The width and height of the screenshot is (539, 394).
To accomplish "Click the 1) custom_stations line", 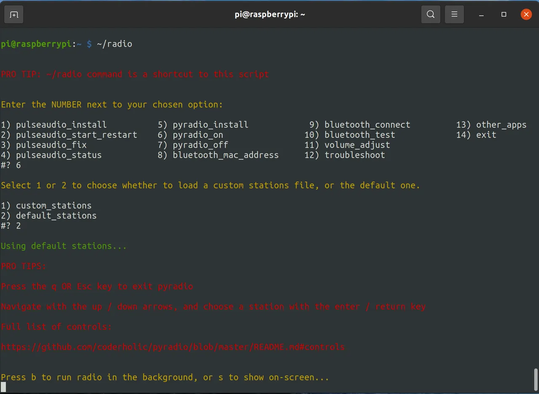I will [x=46, y=206].
